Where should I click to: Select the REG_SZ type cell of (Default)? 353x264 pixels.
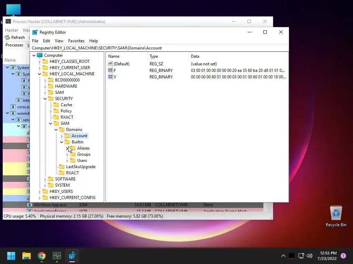pyautogui.click(x=156, y=64)
